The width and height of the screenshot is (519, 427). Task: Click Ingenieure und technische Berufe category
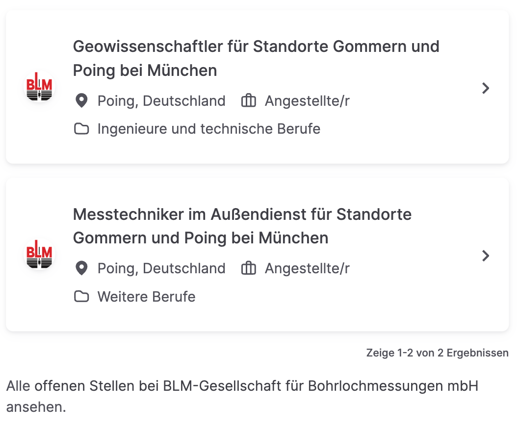(x=209, y=129)
